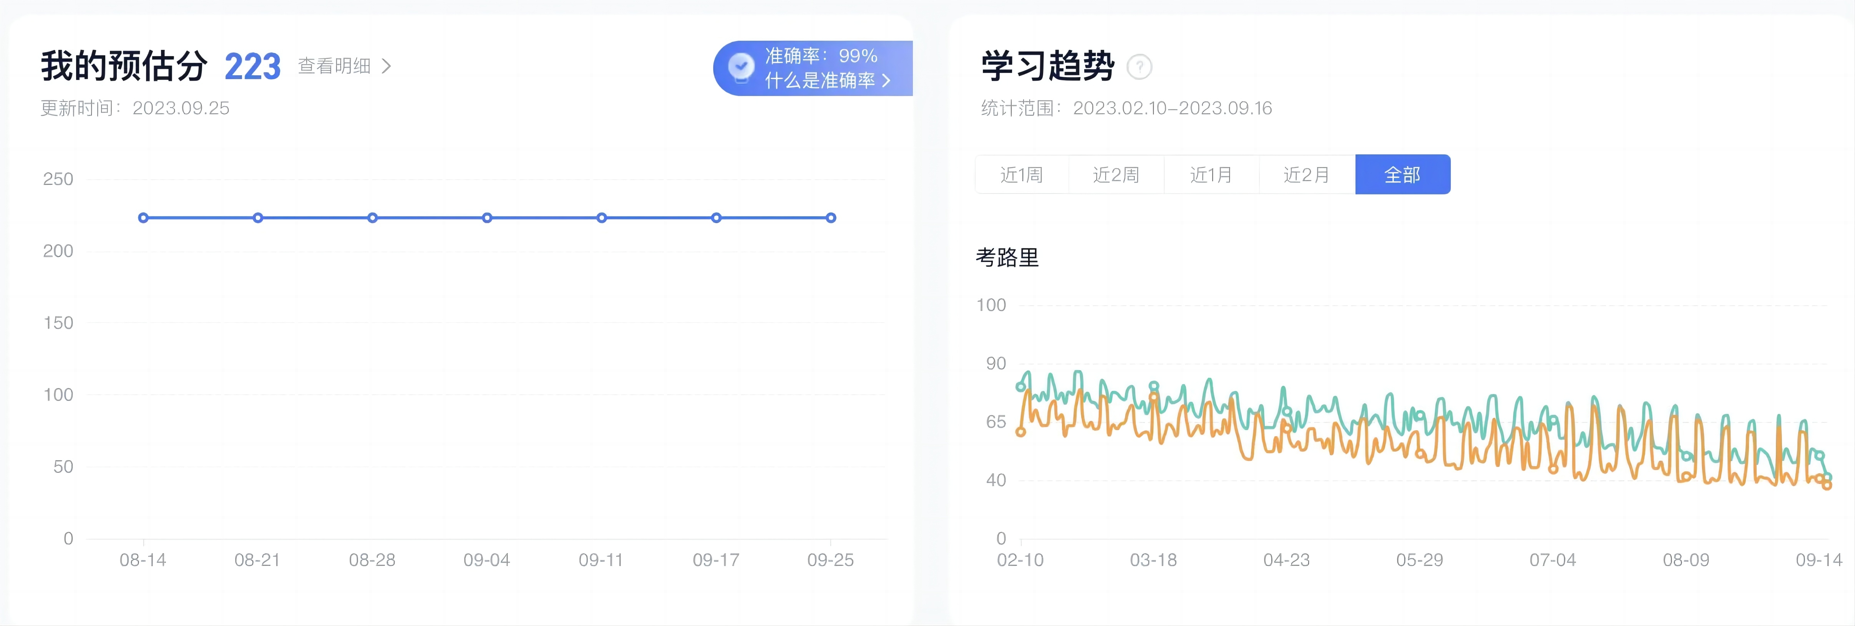Click the 08-28 data point on score chart
This screenshot has height=626, width=1855.
tap(372, 218)
